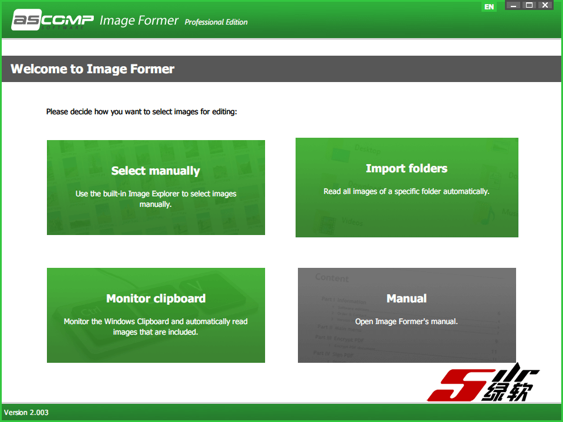
Task: Click the 'Monitor the Windows Clipboard' description
Action: [x=155, y=326]
